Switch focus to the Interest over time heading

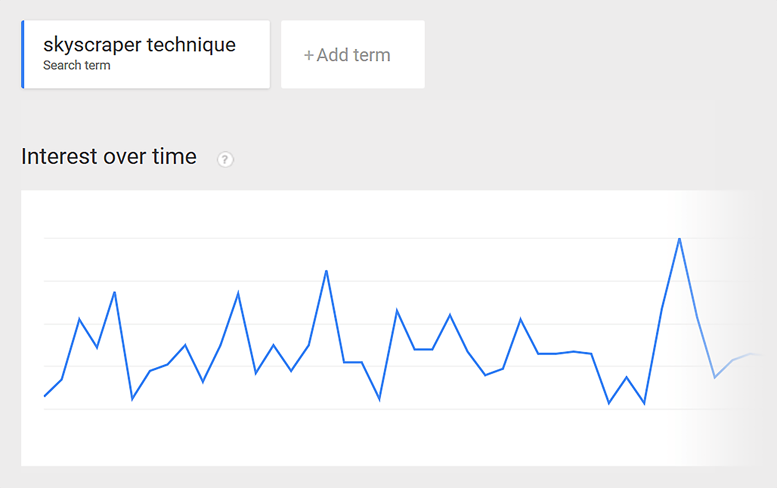pos(108,156)
